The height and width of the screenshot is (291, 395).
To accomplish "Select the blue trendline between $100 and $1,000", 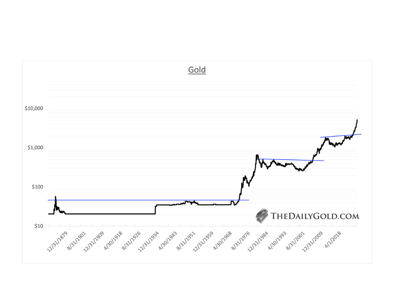I will pos(293,160).
